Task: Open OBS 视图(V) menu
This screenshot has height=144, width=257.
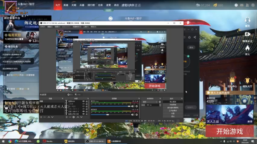Action: pyautogui.click(x=58, y=27)
